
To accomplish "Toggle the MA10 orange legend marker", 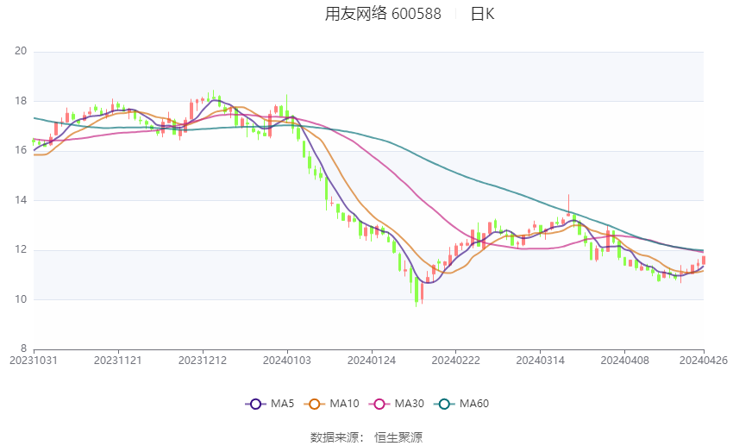I will coord(314,404).
